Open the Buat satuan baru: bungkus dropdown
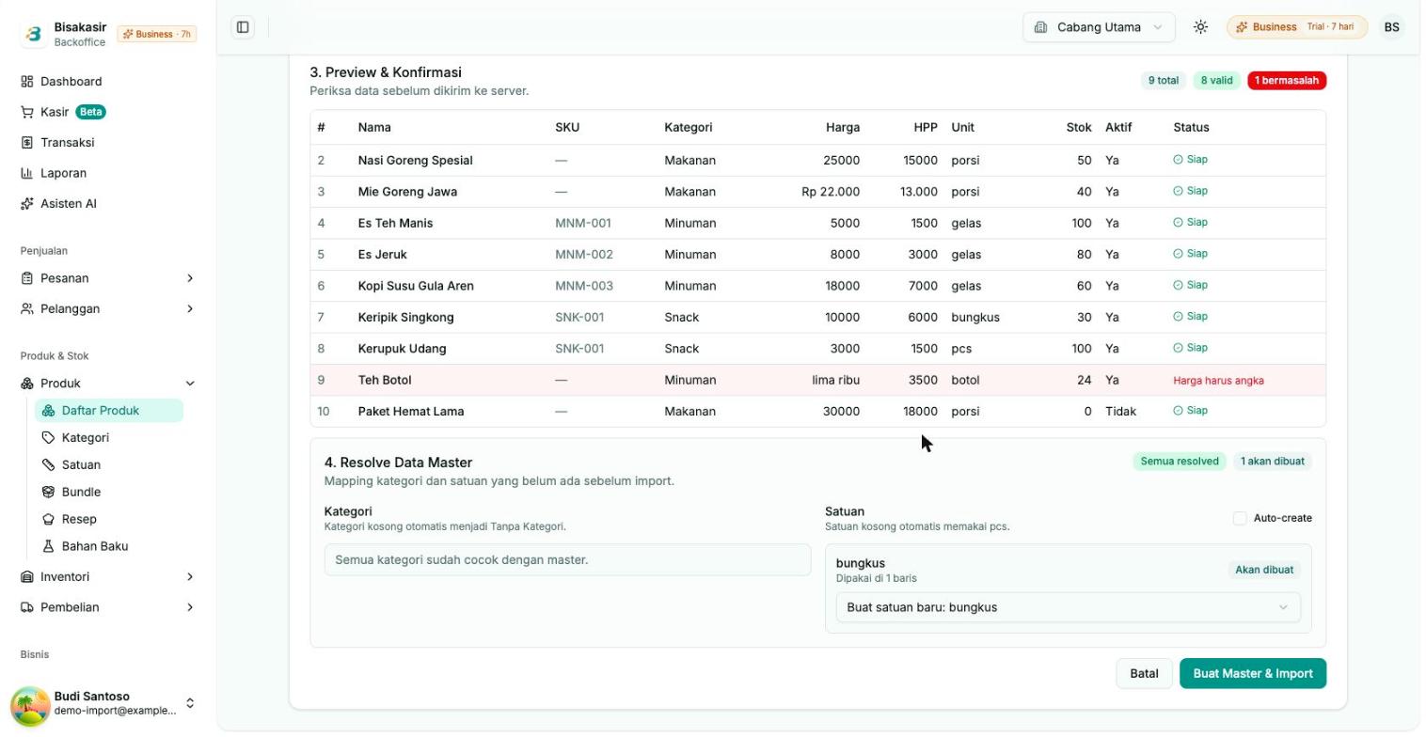This screenshot has width=1426, height=737. (1068, 607)
